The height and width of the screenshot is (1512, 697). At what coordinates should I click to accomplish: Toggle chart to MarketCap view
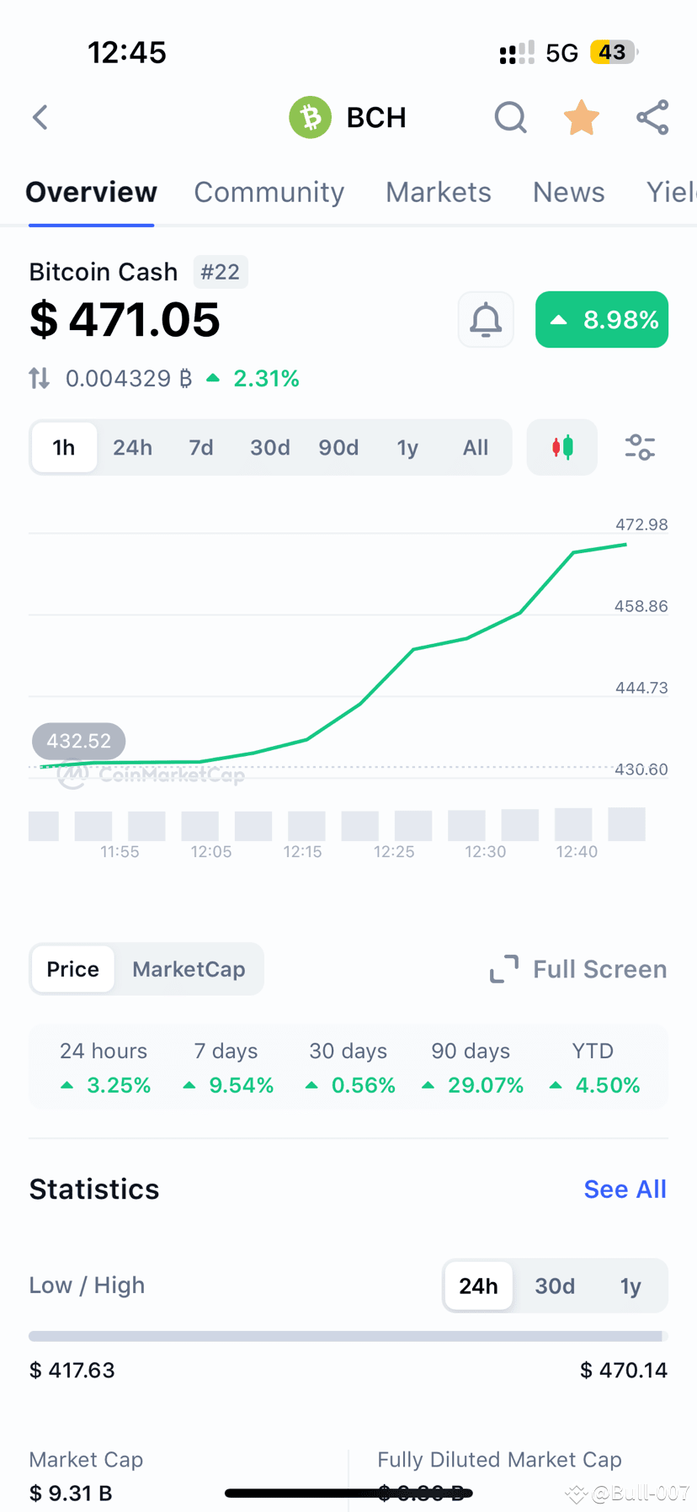(189, 969)
